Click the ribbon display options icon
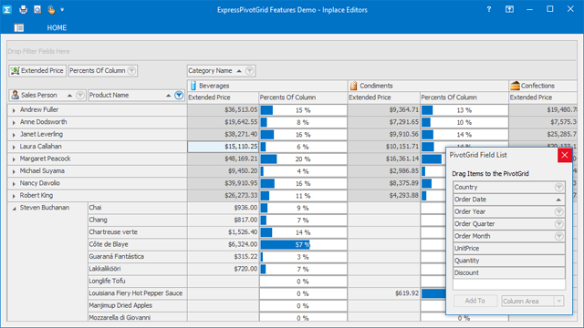 click(509, 9)
